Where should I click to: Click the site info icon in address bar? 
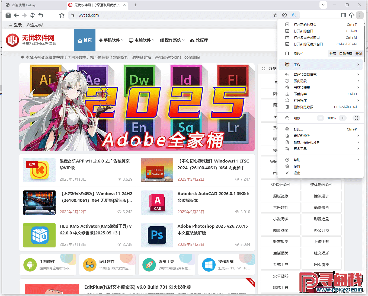pyautogui.click(x=73, y=15)
